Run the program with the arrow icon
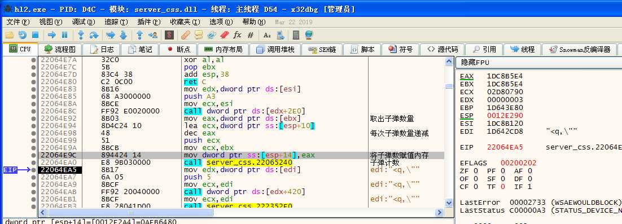Image resolution: width=622 pixels, height=224 pixels. pyautogui.click(x=52, y=35)
